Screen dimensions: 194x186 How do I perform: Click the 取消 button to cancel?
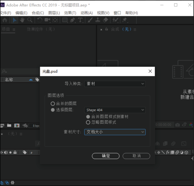point(136,156)
